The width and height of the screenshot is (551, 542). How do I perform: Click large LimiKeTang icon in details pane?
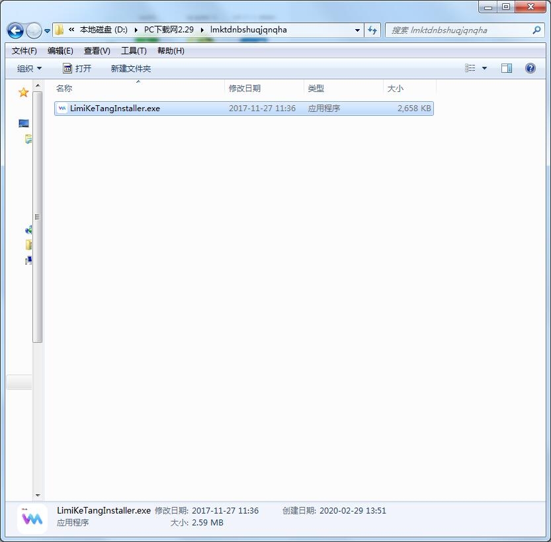(32, 519)
